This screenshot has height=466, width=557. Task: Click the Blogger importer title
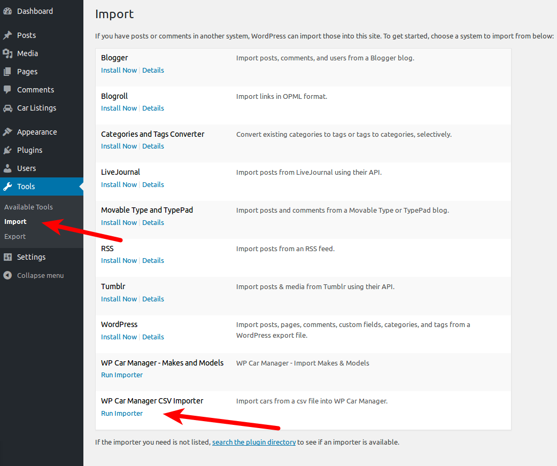tap(114, 58)
